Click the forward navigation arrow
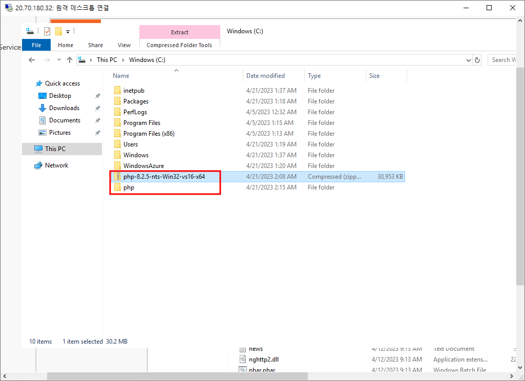The image size is (525, 381). pos(47,60)
